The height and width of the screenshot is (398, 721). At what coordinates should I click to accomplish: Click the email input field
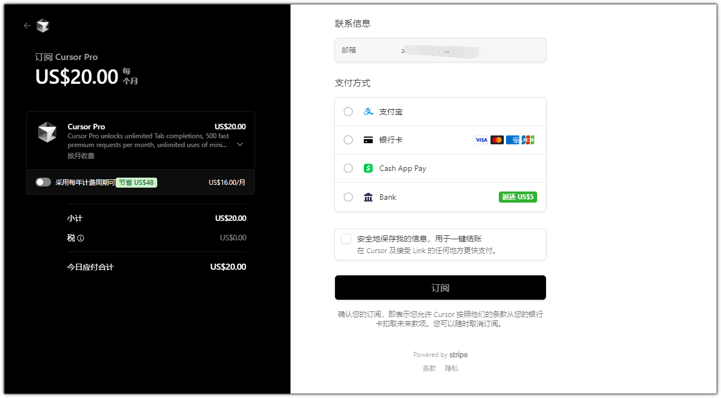440,50
